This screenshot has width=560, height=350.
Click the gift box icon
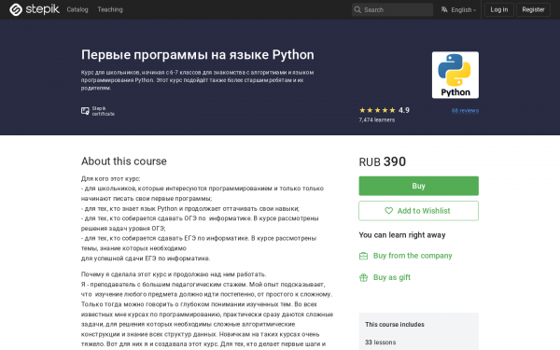point(363,277)
